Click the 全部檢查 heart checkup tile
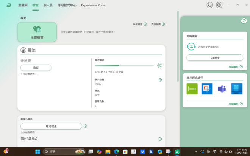250x156 pixels. click(x=37, y=32)
